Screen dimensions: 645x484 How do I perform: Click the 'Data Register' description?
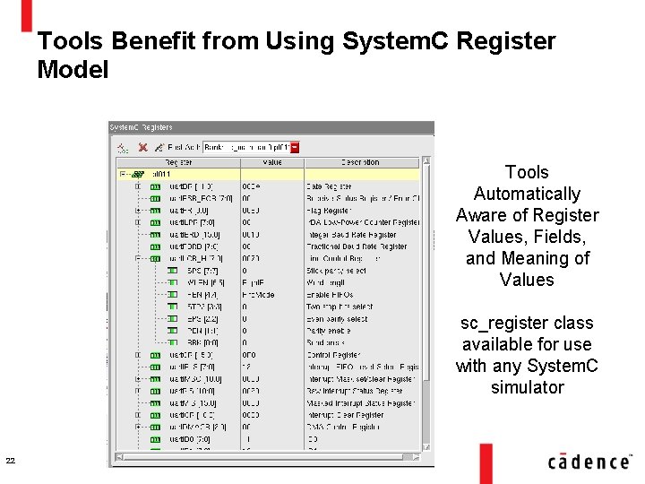pos(329,186)
